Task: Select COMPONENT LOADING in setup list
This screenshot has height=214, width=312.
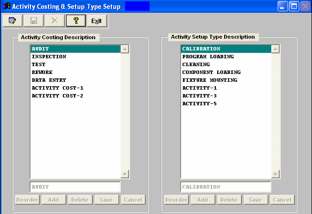Action: coord(226,72)
